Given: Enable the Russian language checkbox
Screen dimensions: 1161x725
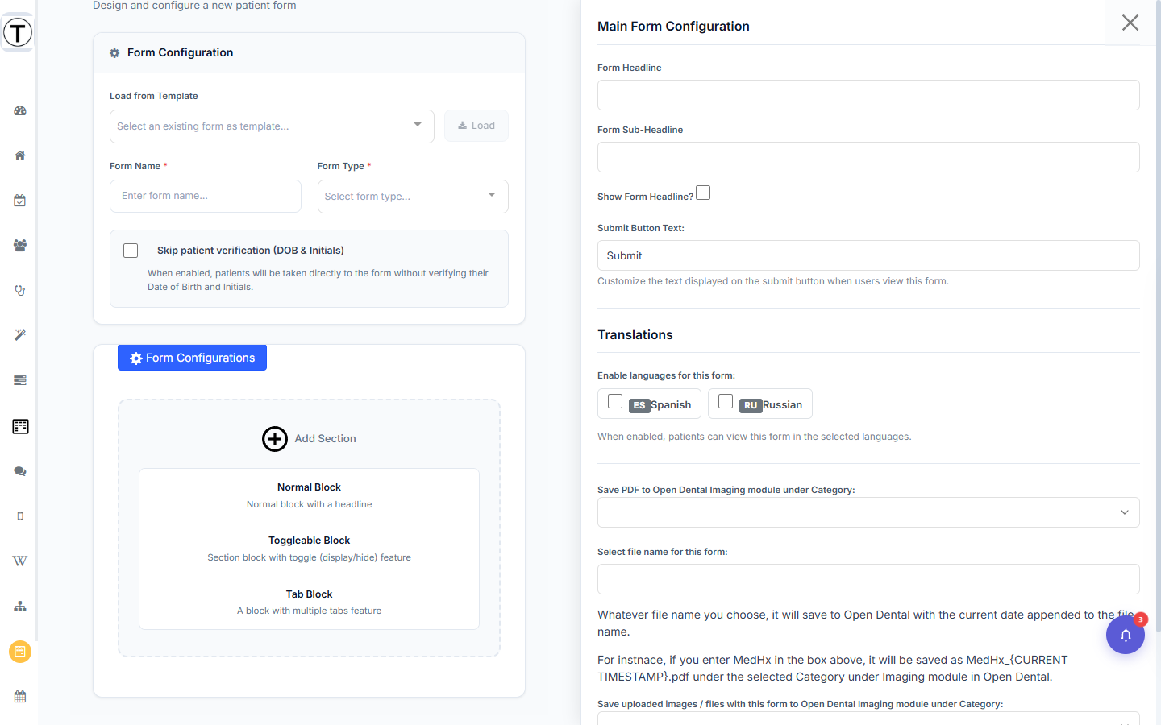Looking at the screenshot, I should (726, 401).
